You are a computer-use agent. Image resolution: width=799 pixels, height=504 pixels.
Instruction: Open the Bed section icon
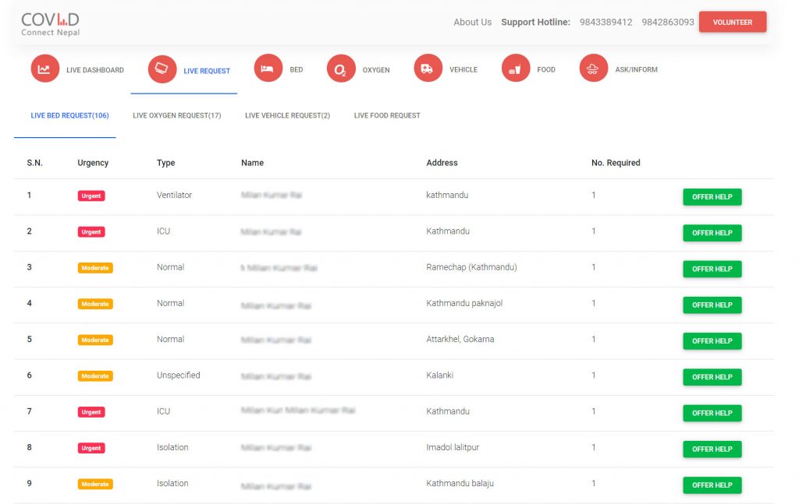tap(268, 69)
